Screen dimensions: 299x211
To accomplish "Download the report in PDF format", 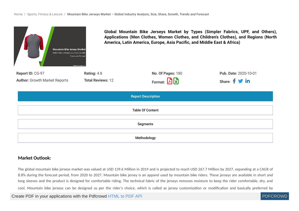I will pyautogui.click(x=170, y=81).
